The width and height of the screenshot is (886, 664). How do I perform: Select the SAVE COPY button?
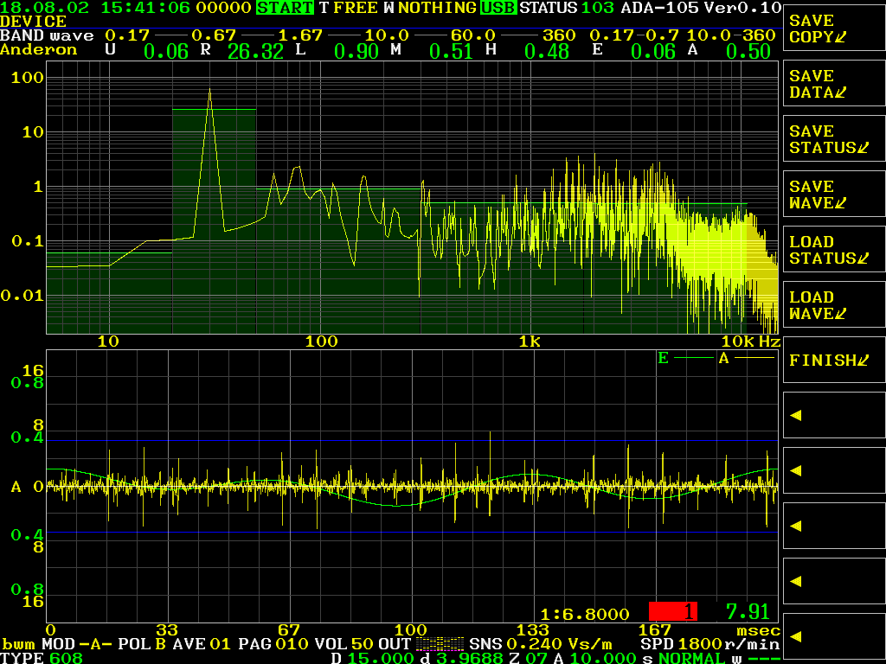tap(834, 29)
